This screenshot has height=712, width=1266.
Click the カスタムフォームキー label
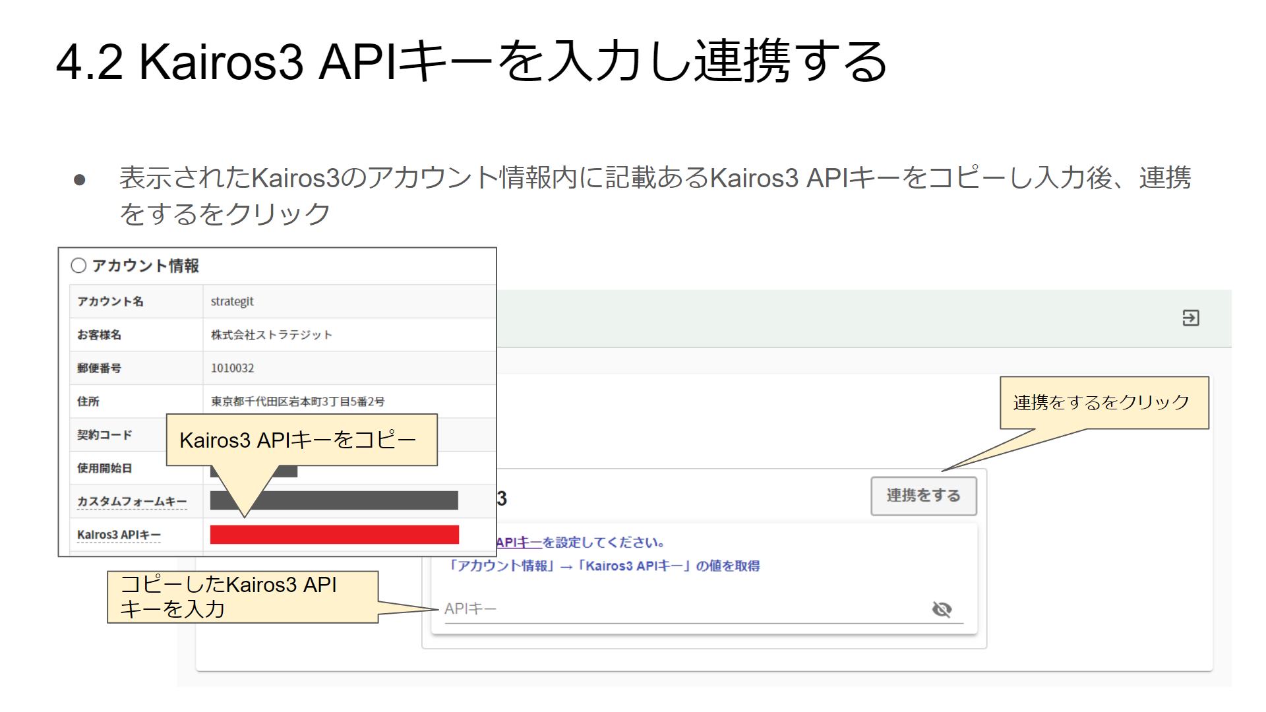tap(132, 502)
